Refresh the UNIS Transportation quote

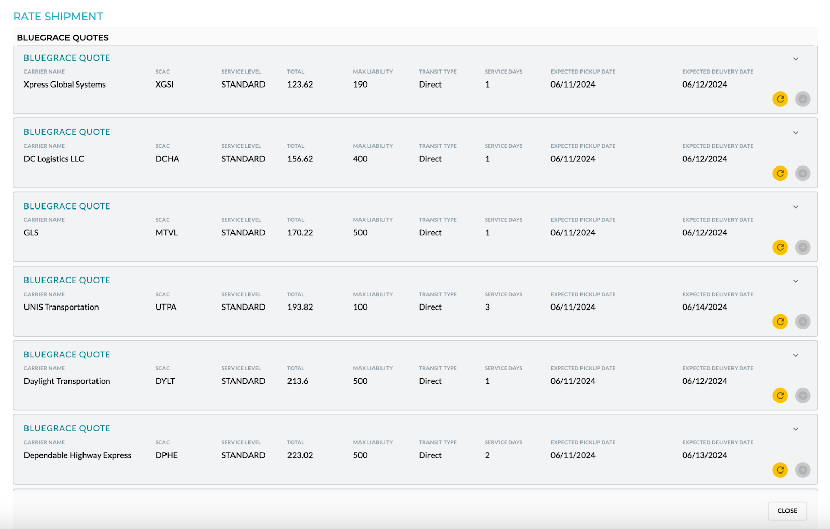[x=780, y=322]
